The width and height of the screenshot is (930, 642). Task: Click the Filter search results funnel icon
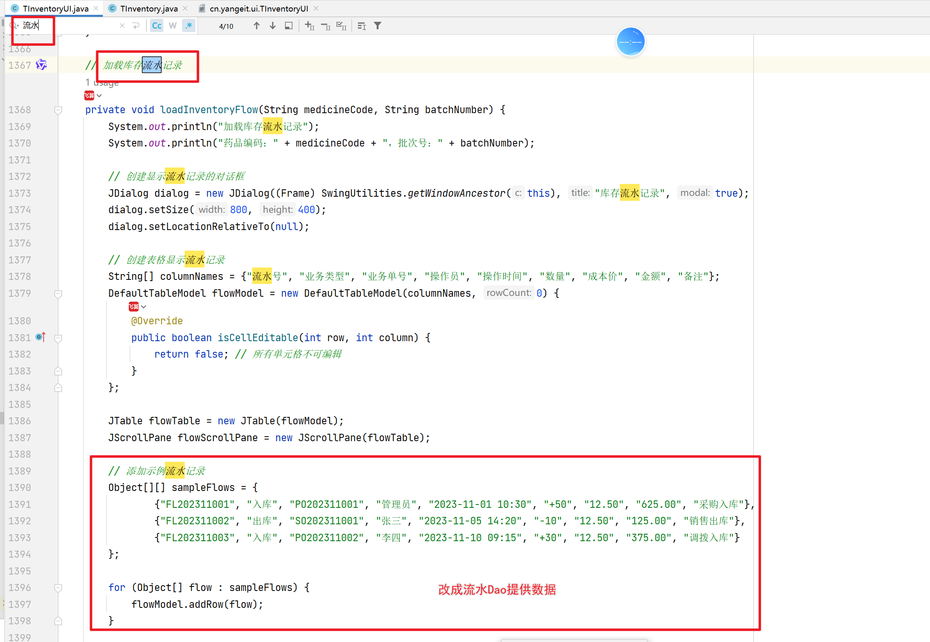point(378,26)
